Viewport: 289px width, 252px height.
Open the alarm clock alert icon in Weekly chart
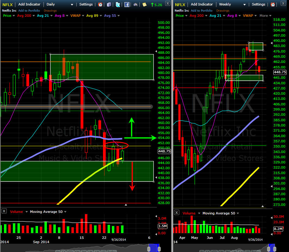click(x=273, y=5)
